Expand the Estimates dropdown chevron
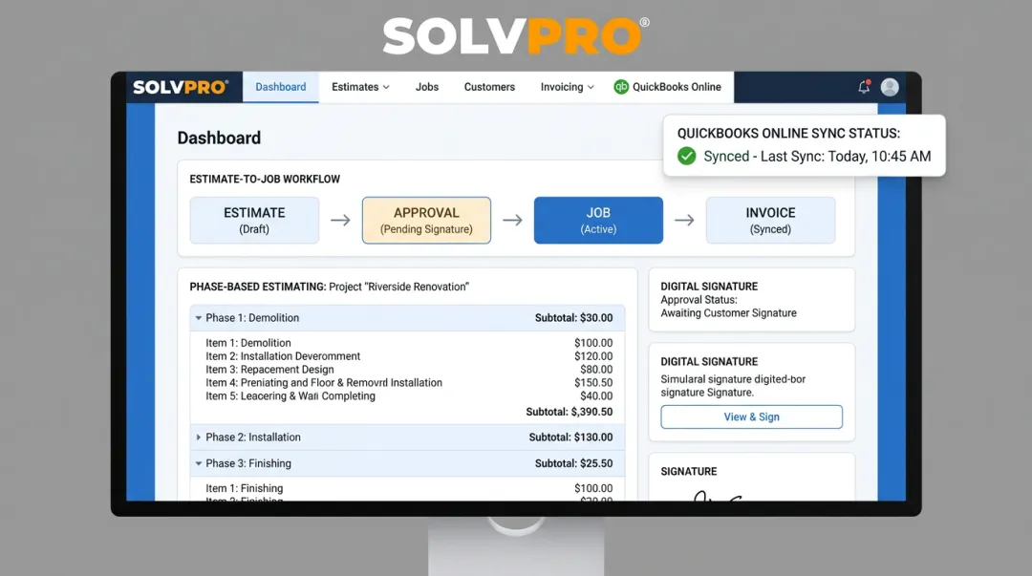Viewport: 1032px width, 576px height. coord(386,87)
